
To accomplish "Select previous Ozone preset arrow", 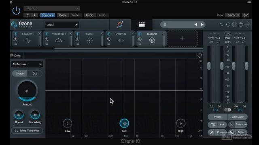I will coord(195,25).
